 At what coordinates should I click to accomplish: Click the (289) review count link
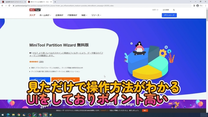pyautogui.click(x=41, y=62)
